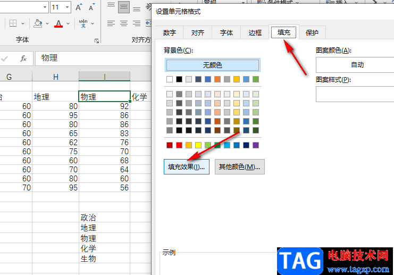394x275 pixels.
Task: Open the font size 11 dropdown
Action: 67,7
